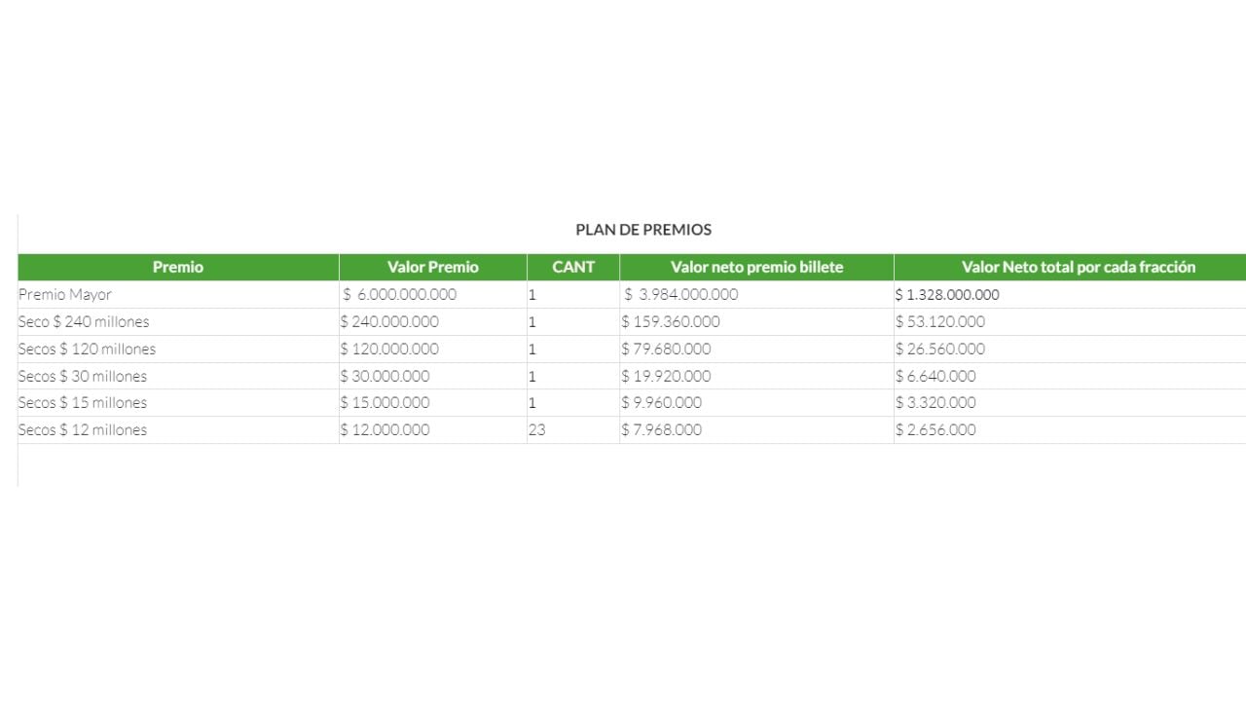The image size is (1246, 701).
Task: Select the Secos $ 30 millones label
Action: click(83, 376)
